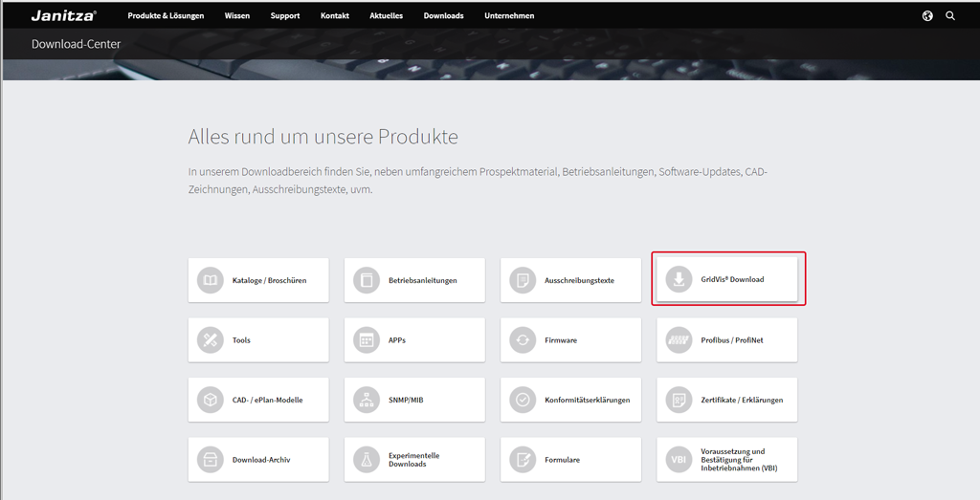Click the Konformitätserklärungen checkmark icon

(x=523, y=400)
